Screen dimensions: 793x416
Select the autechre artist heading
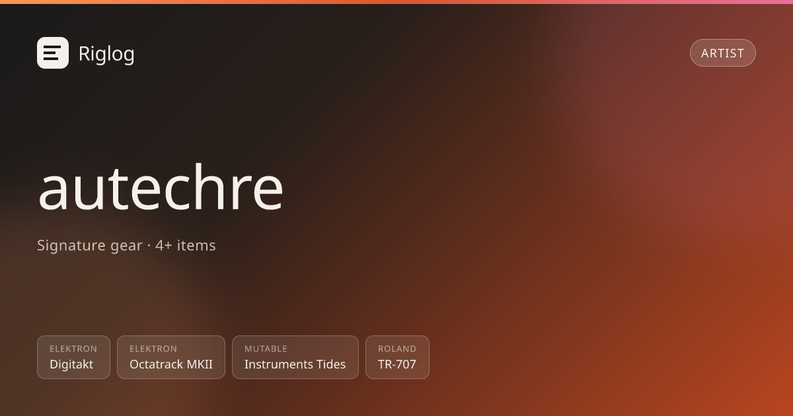click(x=161, y=188)
